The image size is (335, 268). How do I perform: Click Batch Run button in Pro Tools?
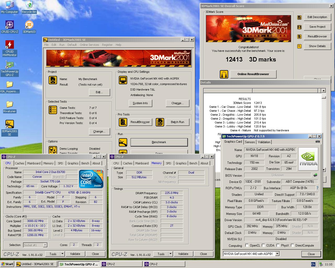(177, 122)
